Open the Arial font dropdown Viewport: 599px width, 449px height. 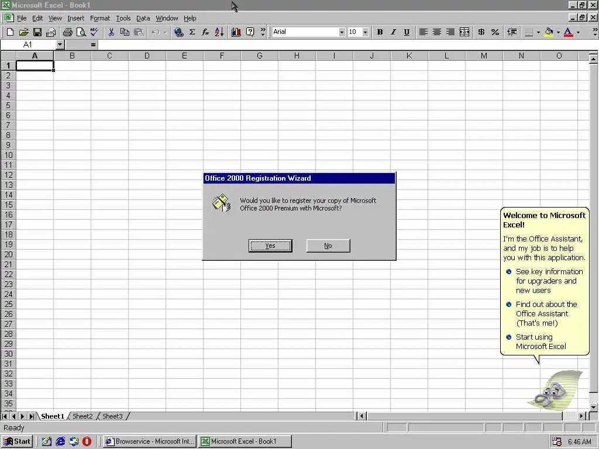tap(342, 33)
